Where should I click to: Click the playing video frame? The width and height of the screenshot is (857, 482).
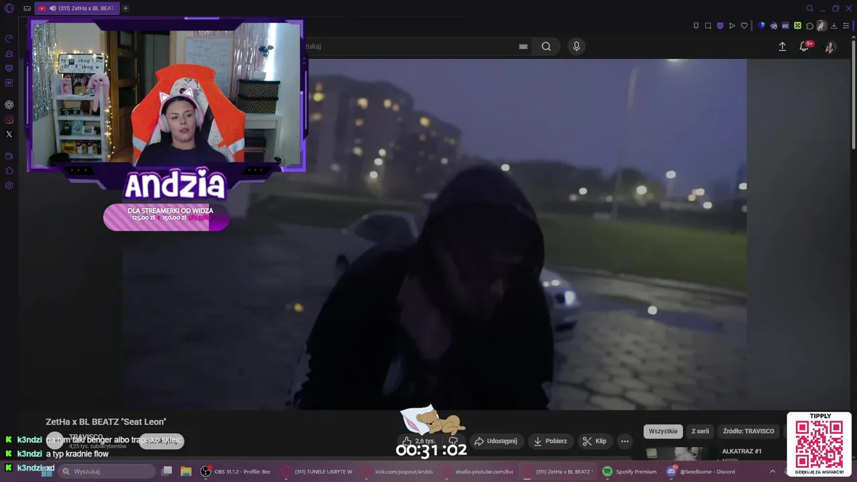(x=434, y=234)
